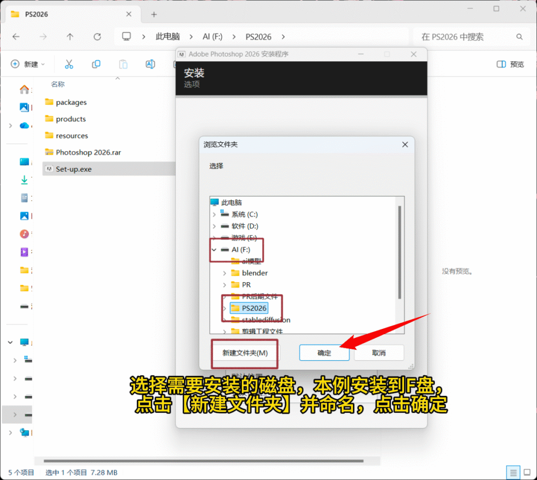Screen dimensions: 537x480
Task: Open a new Explorer tab with plus
Action: 154,14
